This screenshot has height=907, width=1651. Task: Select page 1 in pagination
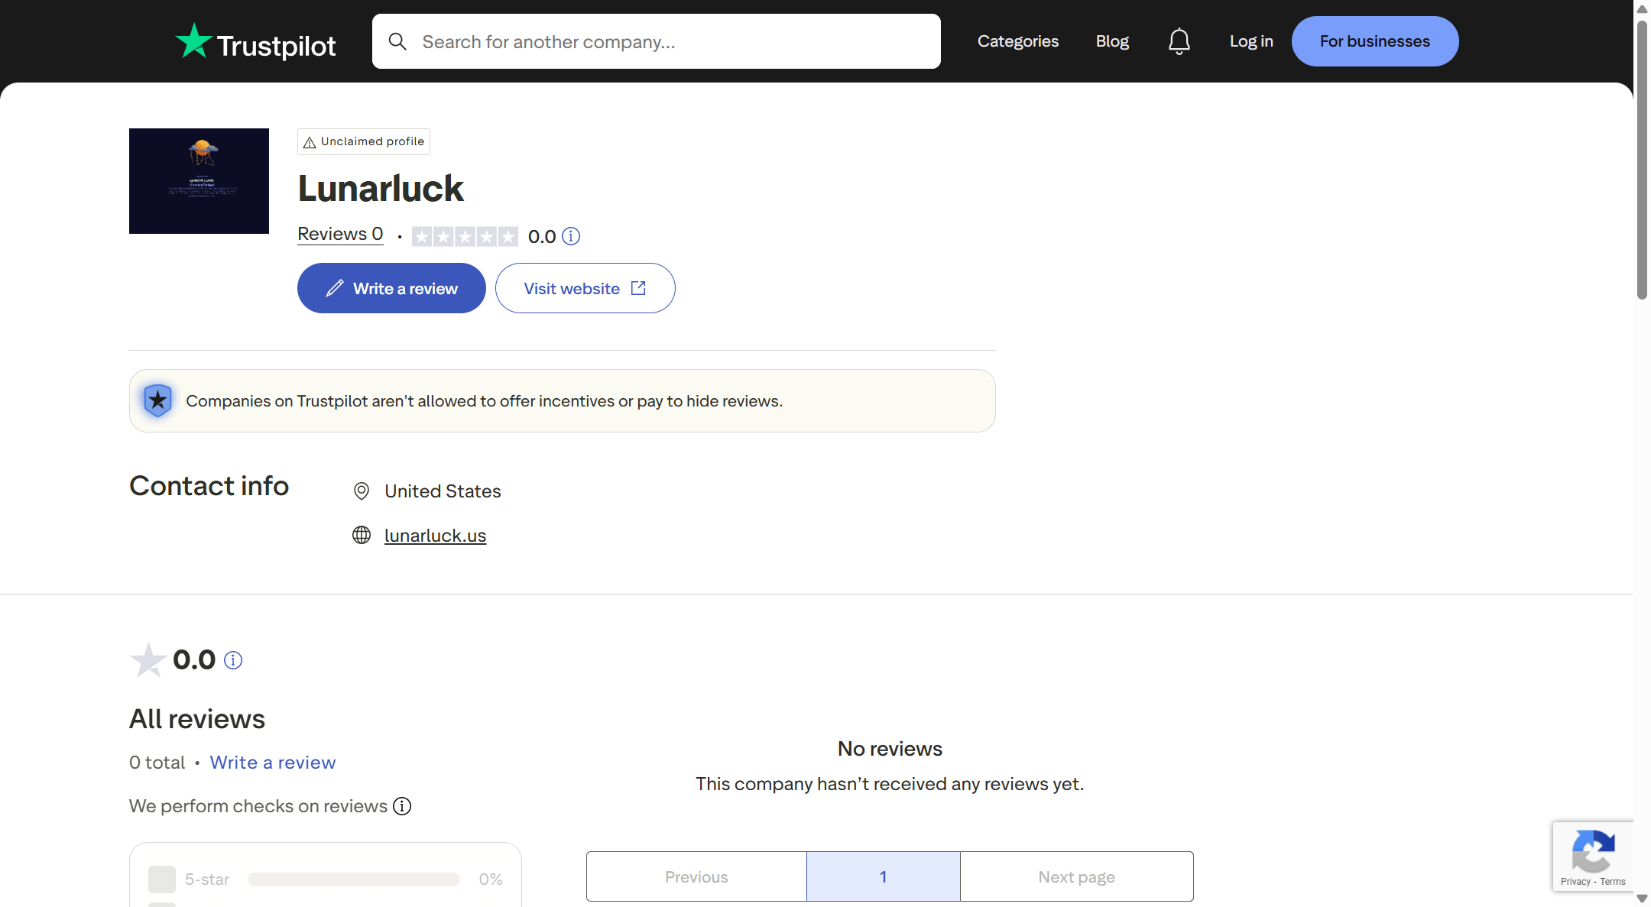[883, 876]
